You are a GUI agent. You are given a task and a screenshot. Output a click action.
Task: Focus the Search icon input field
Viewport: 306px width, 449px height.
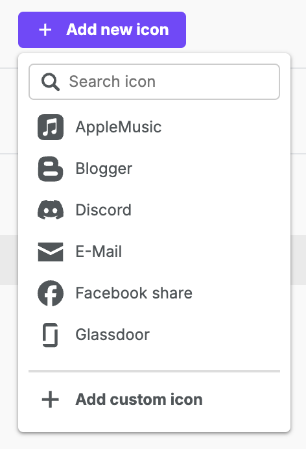pyautogui.click(x=154, y=82)
